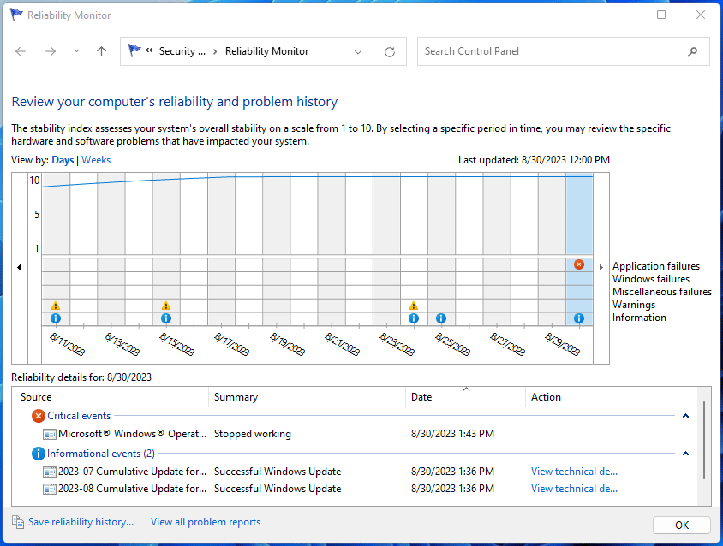Collapse the Informational events group
This screenshot has height=546, width=723.
[x=685, y=454]
